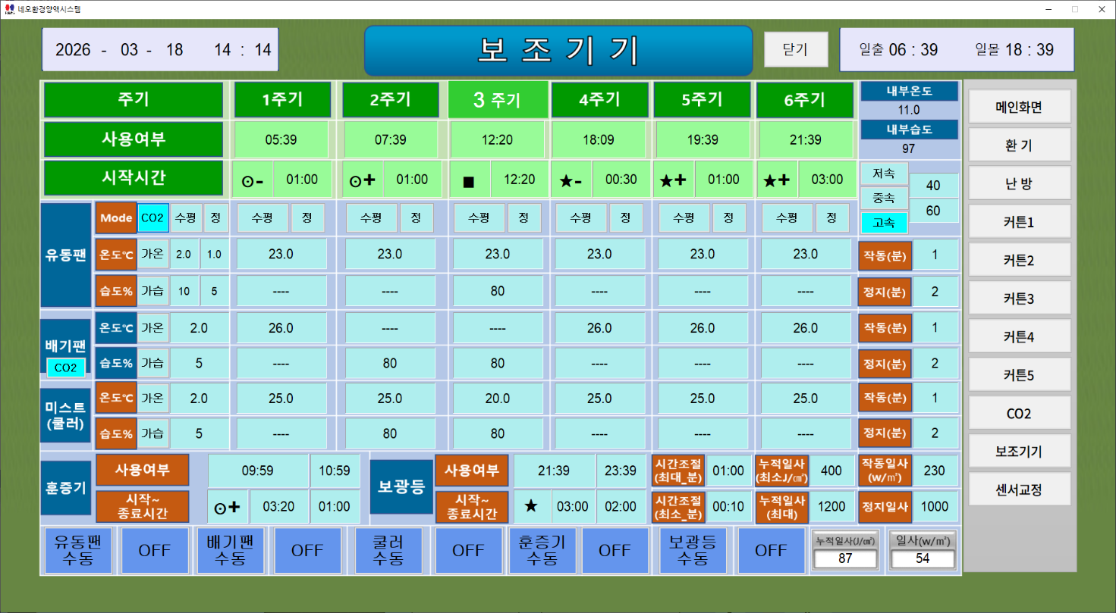Click the app icon in the title bar

click(9, 9)
